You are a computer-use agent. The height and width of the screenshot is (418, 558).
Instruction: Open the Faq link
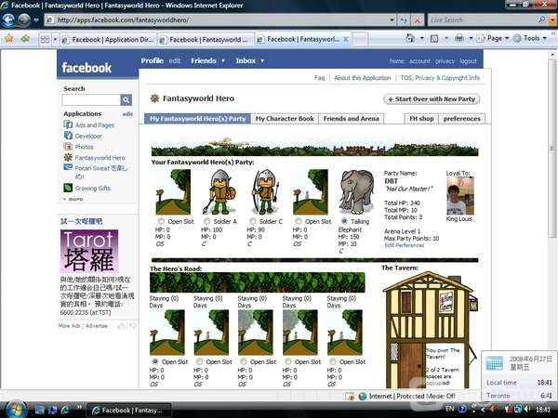320,77
